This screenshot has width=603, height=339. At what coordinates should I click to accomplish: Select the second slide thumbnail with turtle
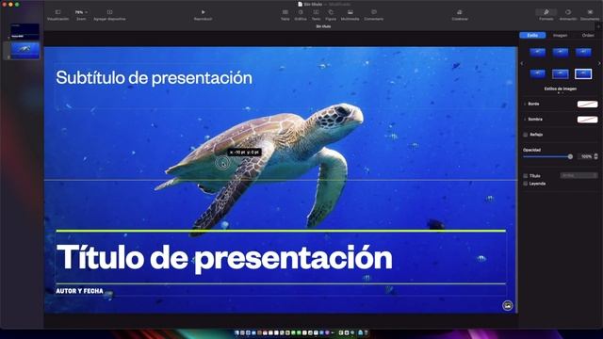click(24, 50)
